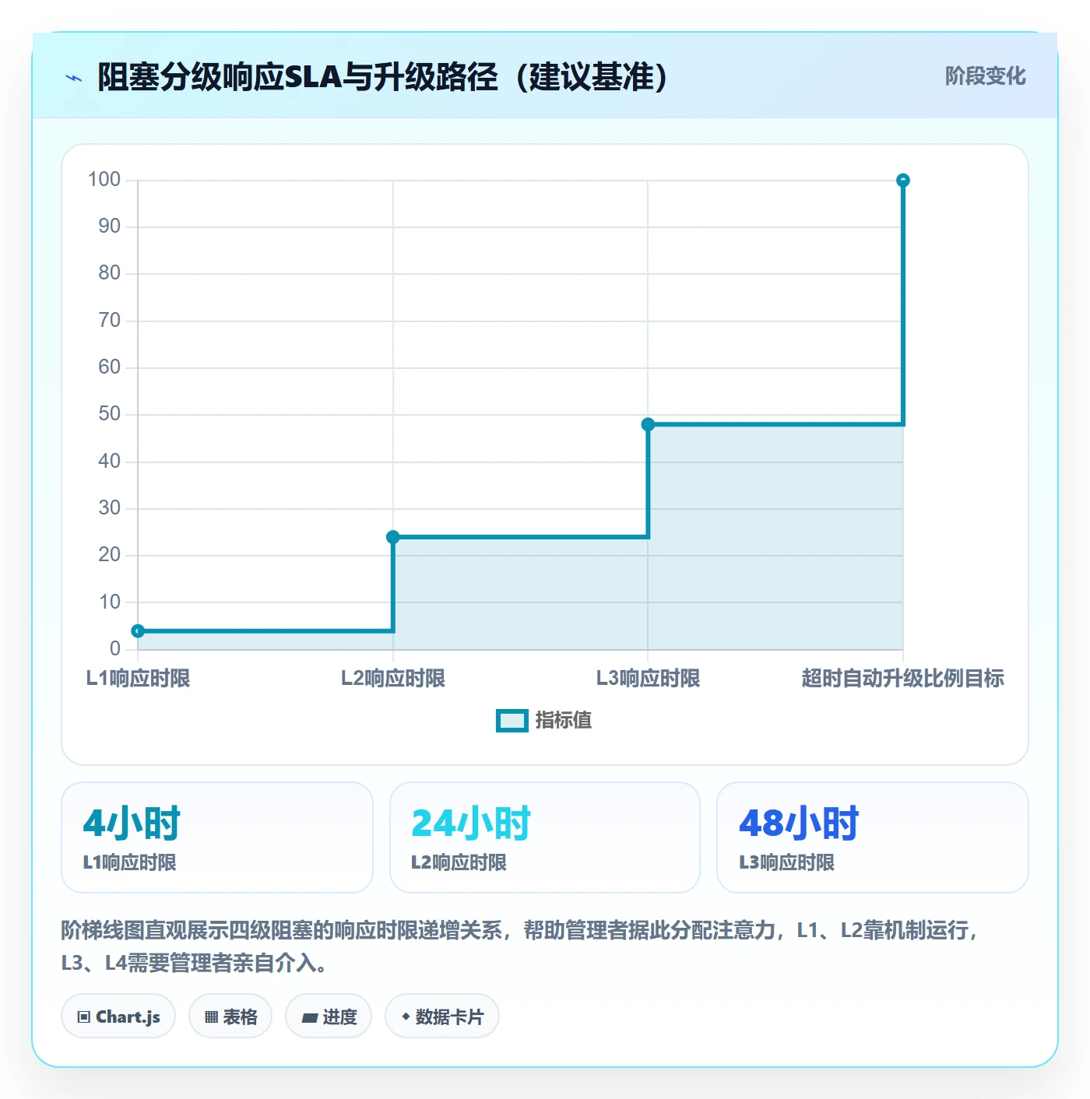The image size is (1090, 1099).
Task: Click the 指标值 legend label
Action: tap(564, 721)
